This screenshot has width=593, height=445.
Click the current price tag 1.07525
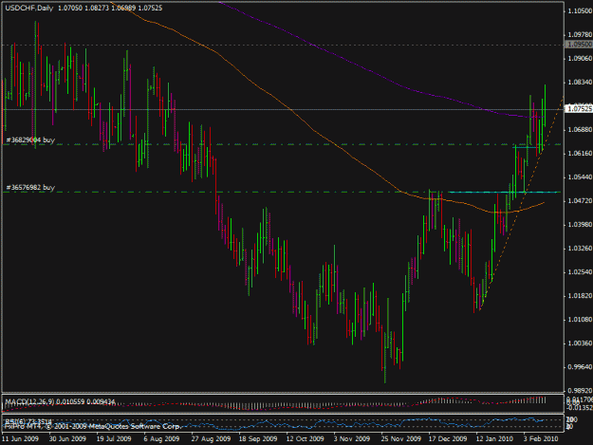pos(579,109)
